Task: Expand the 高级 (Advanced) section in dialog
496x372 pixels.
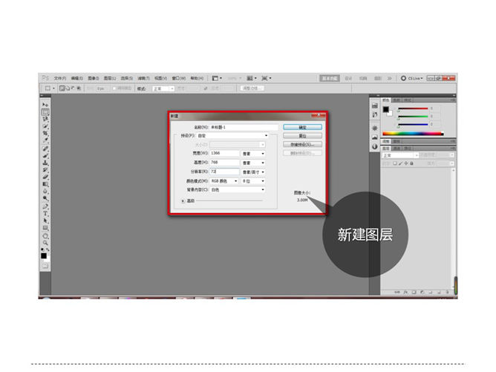Action: point(183,200)
